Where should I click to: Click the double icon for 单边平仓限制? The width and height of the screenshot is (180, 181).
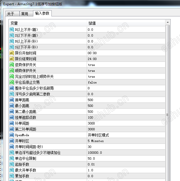(x=11, y=158)
